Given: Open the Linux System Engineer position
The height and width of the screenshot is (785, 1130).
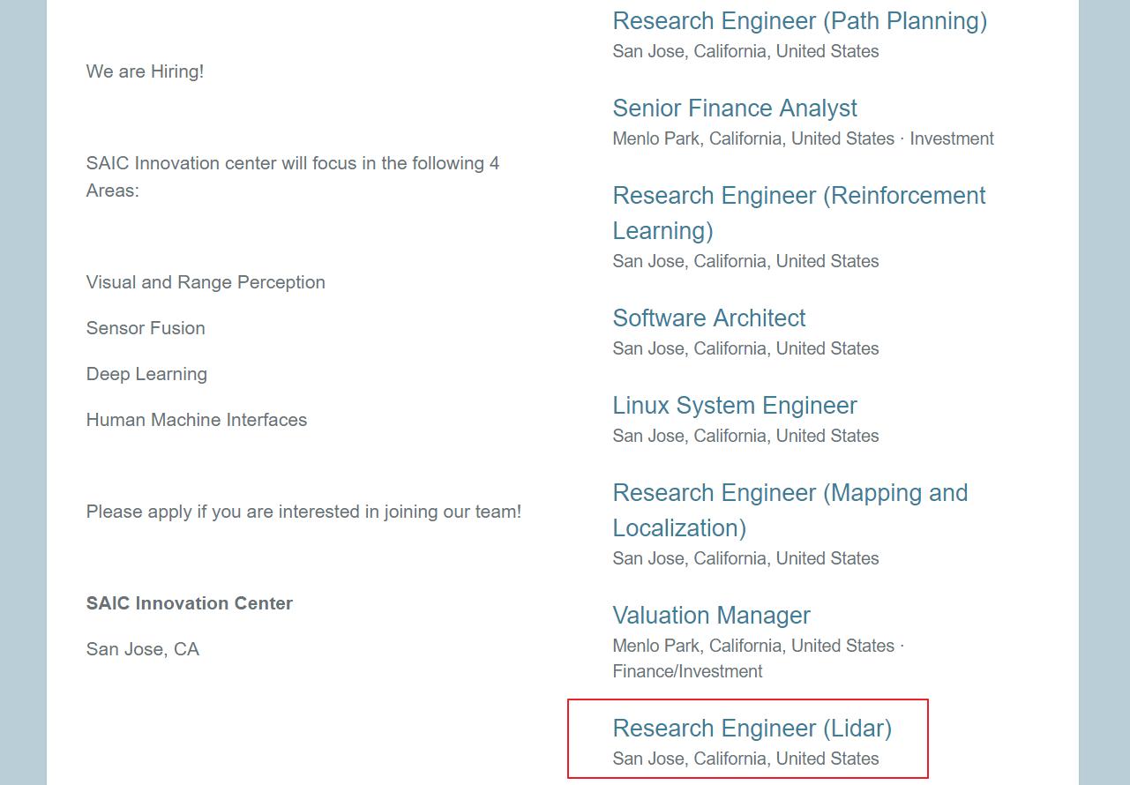Looking at the screenshot, I should pyautogui.click(x=734, y=406).
